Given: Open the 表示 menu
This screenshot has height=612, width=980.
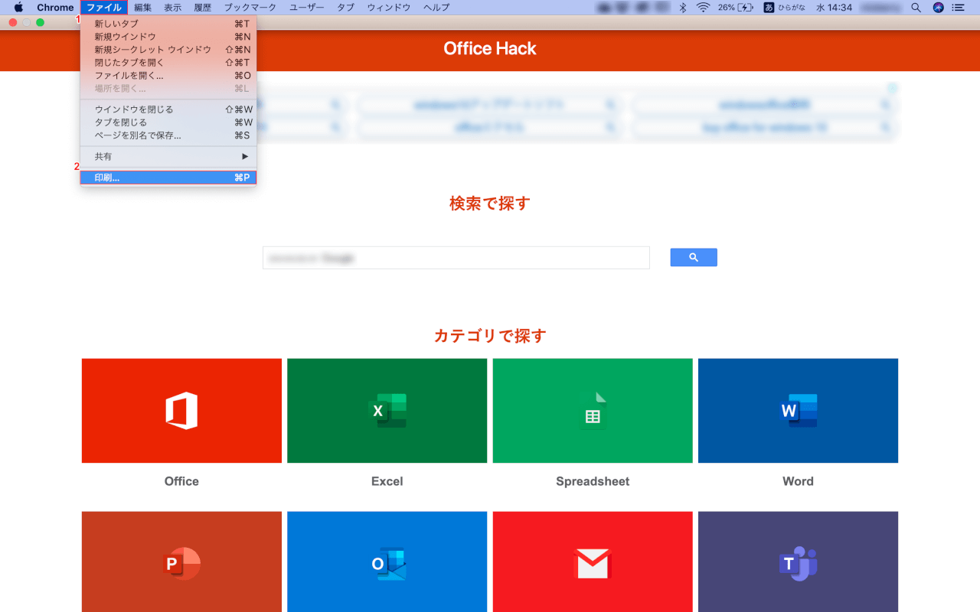Looking at the screenshot, I should [x=173, y=8].
